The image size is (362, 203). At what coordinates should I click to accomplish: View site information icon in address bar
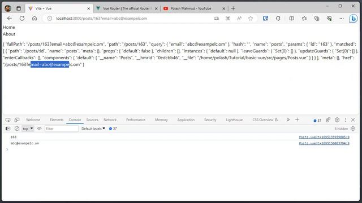(x=50, y=19)
